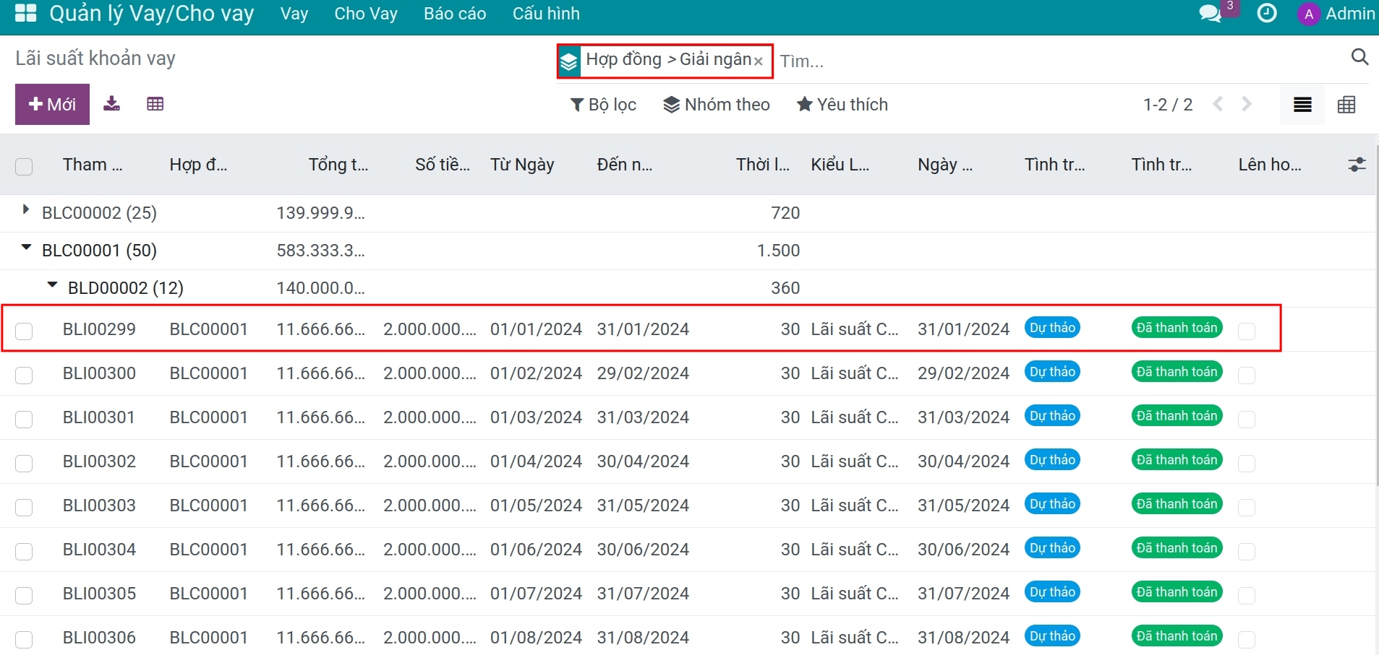Screen dimensions: 1379x655
Task: Open the Cấu hình menu
Action: (546, 14)
